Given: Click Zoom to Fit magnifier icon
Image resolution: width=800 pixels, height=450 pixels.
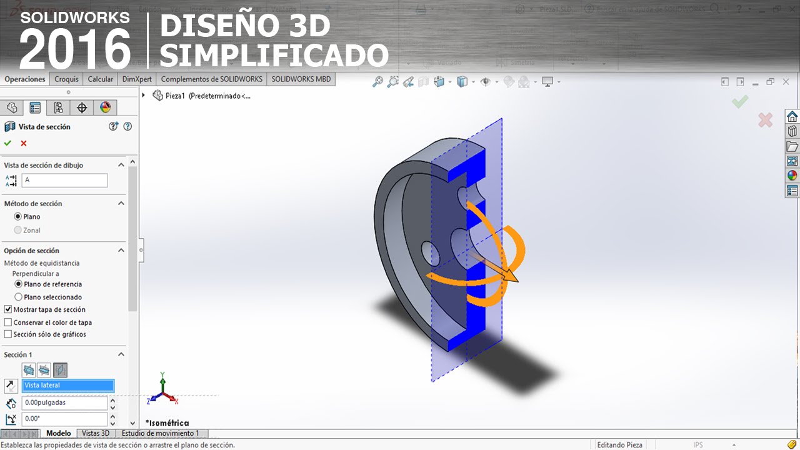Looking at the screenshot, I should click(377, 81).
